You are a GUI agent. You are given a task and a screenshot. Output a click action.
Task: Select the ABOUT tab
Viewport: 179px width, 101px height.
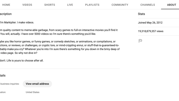(172, 5)
